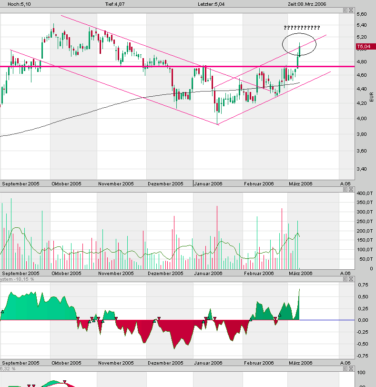Click Februar 2006 on price chart time axis
Image resolution: width=376 pixels, height=387 pixels.
coord(259,183)
